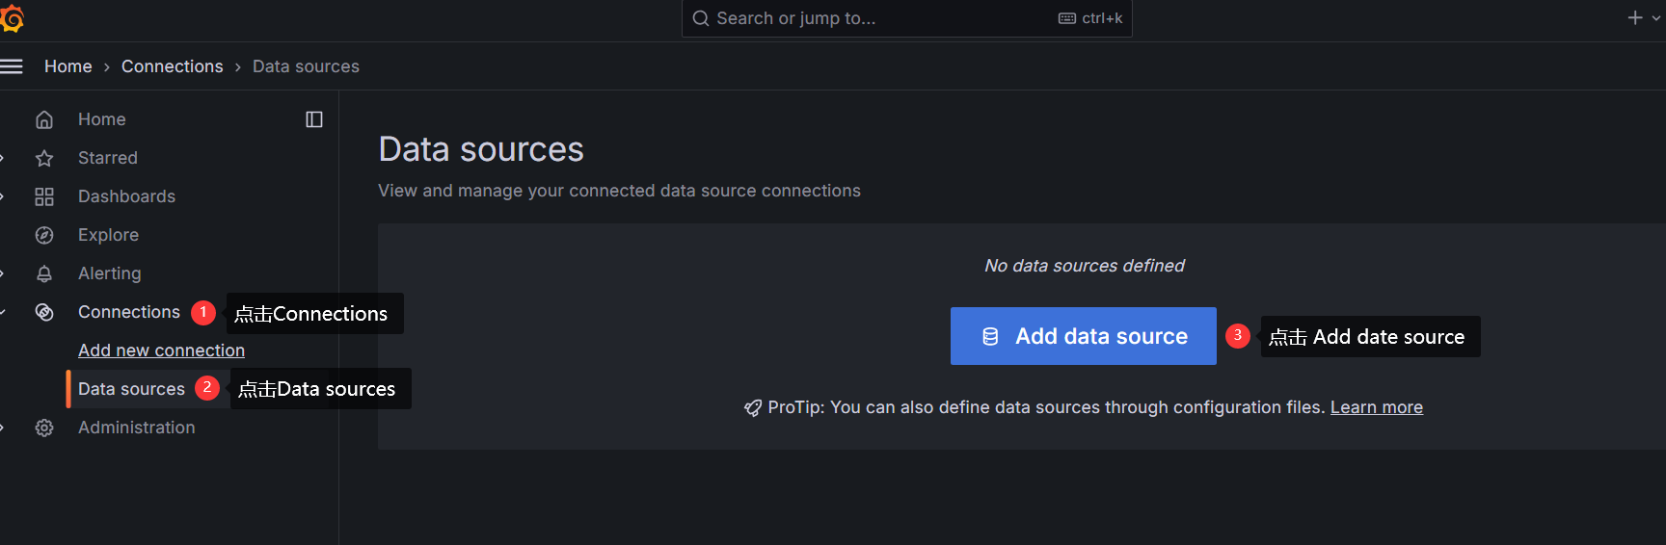Click the Home house icon in sidebar

[x=44, y=119]
